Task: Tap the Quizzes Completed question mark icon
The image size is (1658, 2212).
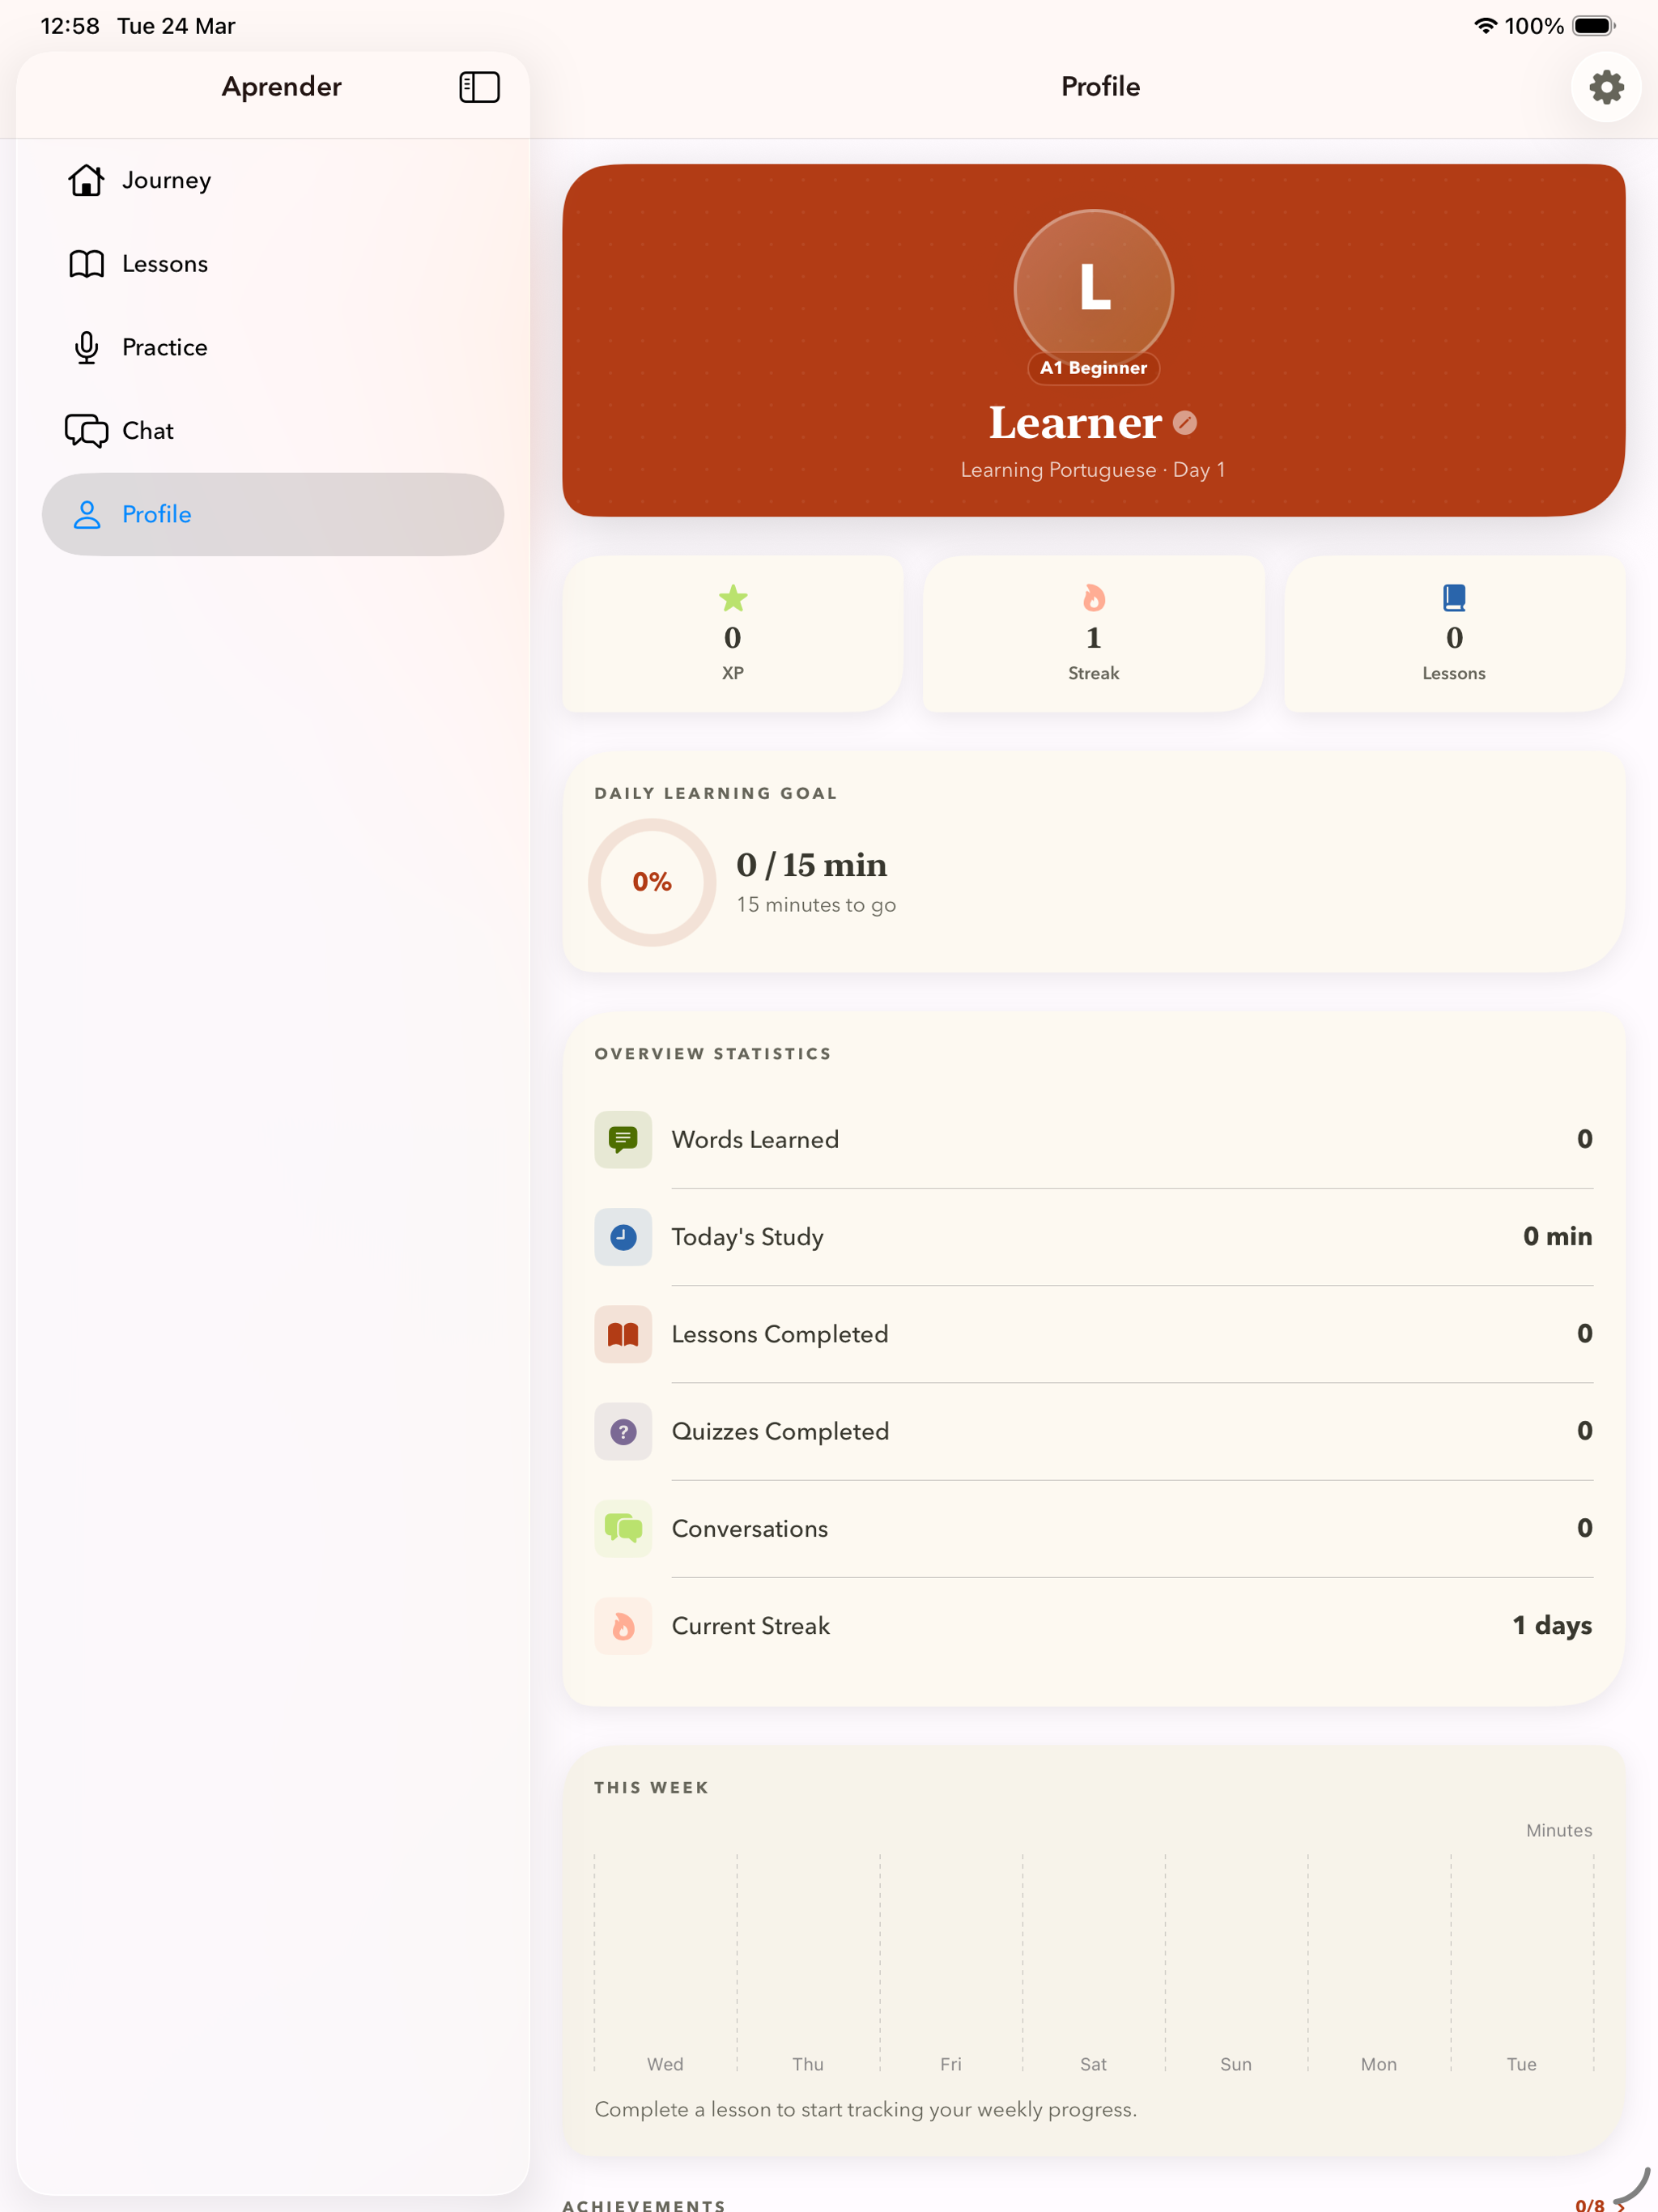Action: pyautogui.click(x=623, y=1432)
